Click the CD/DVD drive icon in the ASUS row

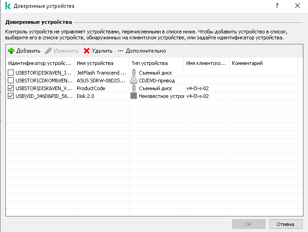[x=134, y=80]
